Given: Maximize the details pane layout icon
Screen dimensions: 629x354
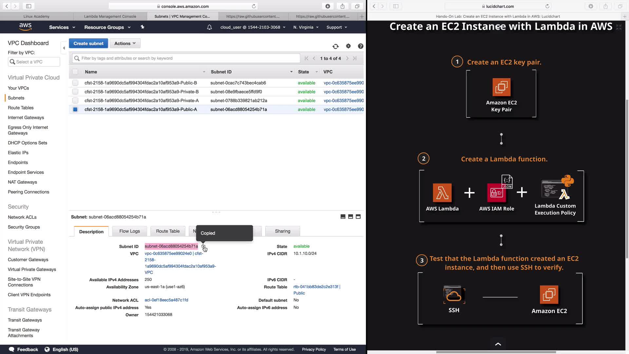Looking at the screenshot, I should pos(358,217).
